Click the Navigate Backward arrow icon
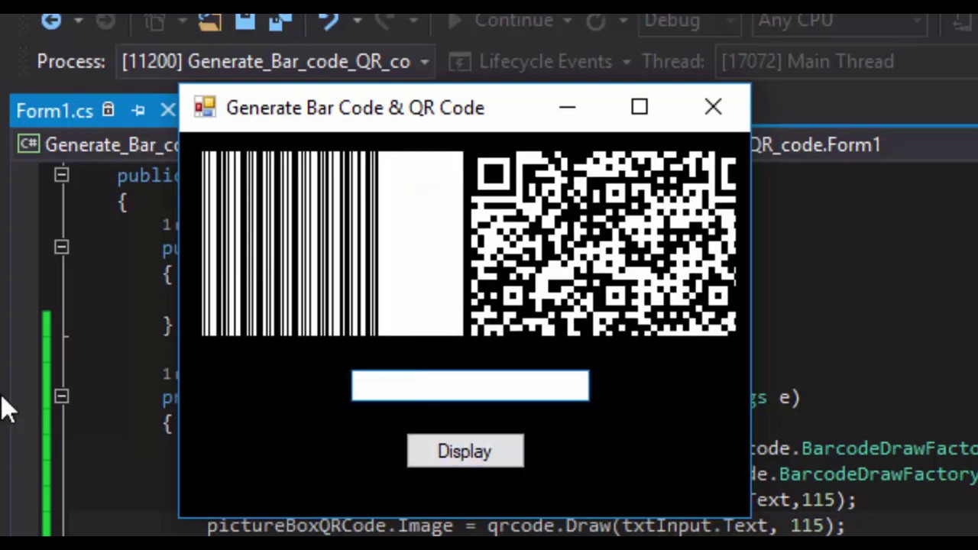This screenshot has height=550, width=978. tap(51, 21)
